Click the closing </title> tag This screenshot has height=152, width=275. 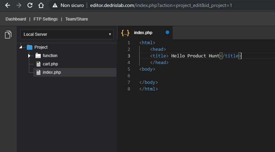tap(231, 56)
